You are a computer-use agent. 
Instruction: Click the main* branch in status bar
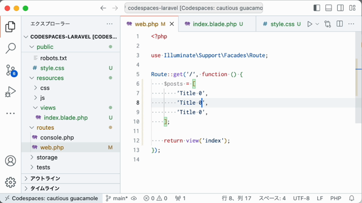click(x=117, y=198)
